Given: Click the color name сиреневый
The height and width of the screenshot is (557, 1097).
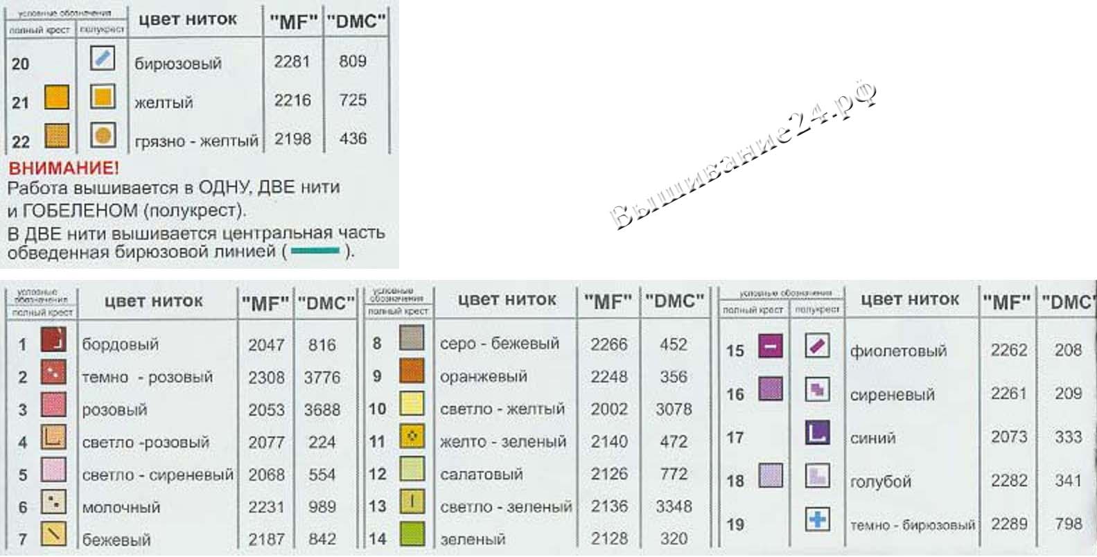Looking at the screenshot, I should [x=893, y=395].
